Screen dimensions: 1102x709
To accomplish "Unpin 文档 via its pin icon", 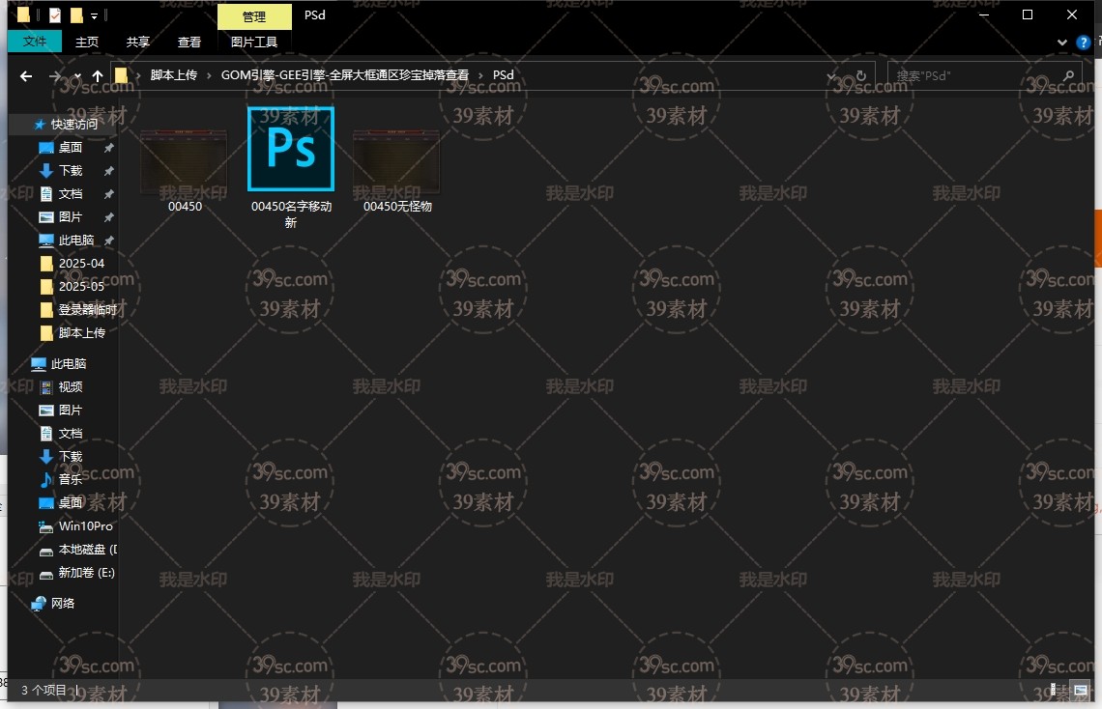I will coord(109,194).
